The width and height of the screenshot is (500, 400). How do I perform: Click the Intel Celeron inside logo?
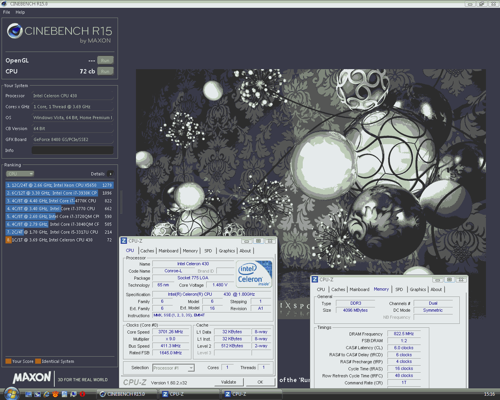pyautogui.click(x=255, y=274)
